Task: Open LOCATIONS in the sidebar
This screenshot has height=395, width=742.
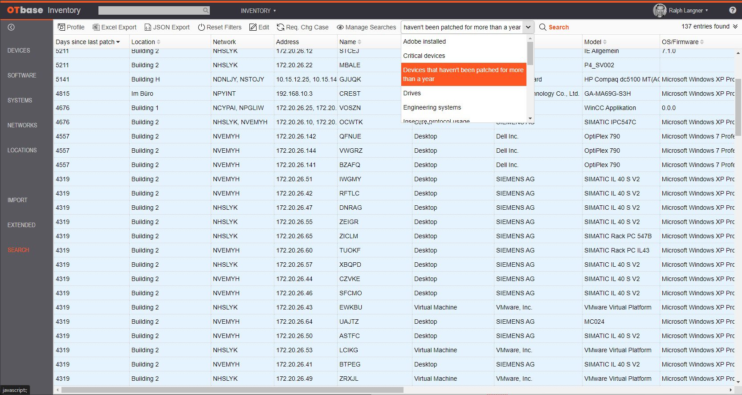Action: (x=22, y=150)
